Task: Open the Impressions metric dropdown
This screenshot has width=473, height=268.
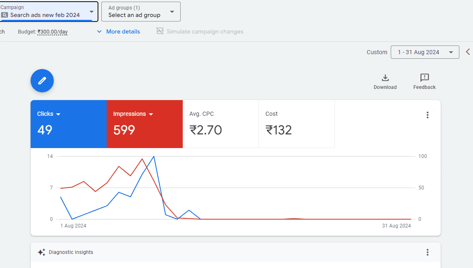Action: click(x=150, y=114)
